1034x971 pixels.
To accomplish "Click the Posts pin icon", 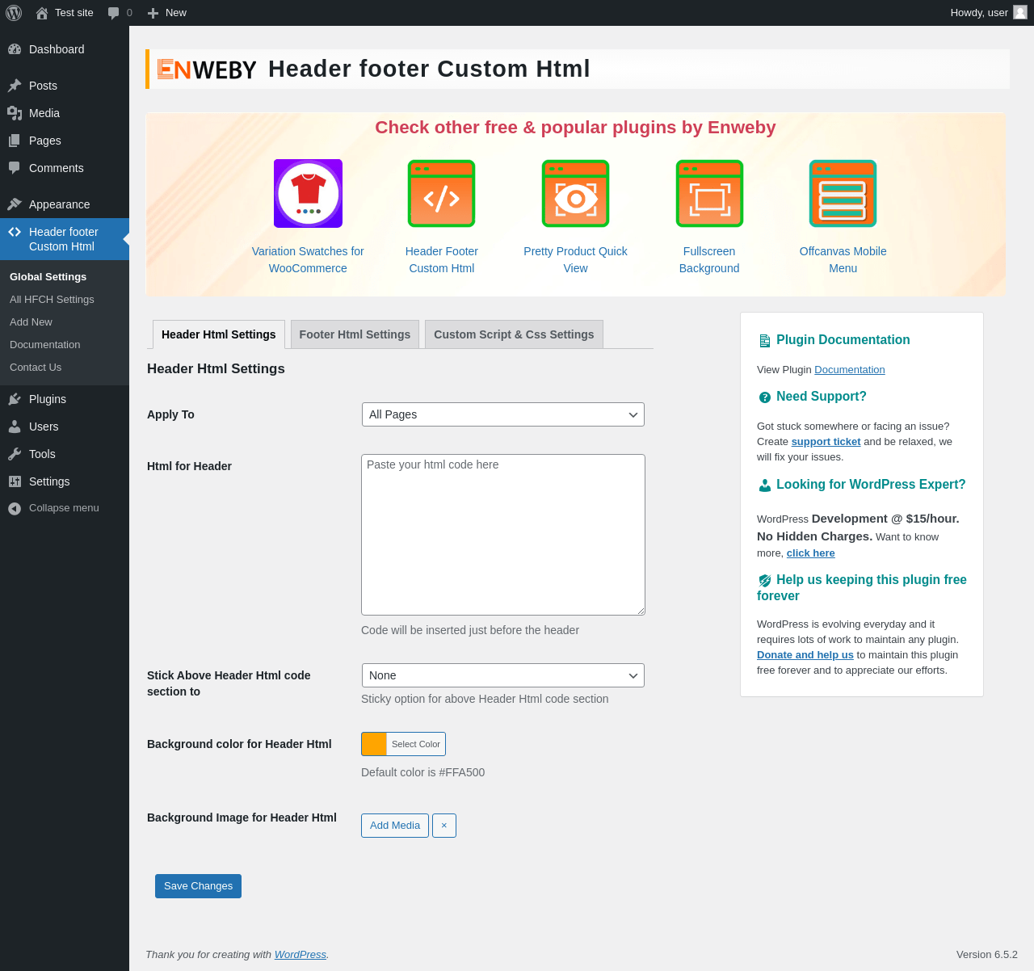I will [x=15, y=86].
